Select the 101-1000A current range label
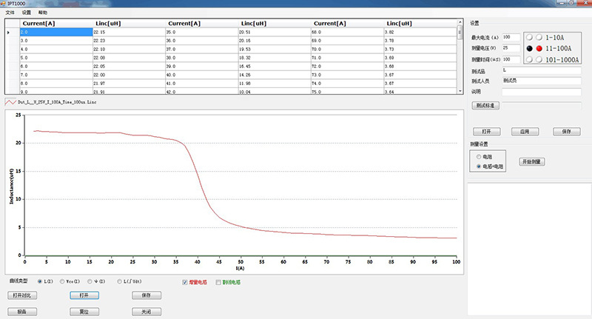This screenshot has width=592, height=319. (x=562, y=60)
